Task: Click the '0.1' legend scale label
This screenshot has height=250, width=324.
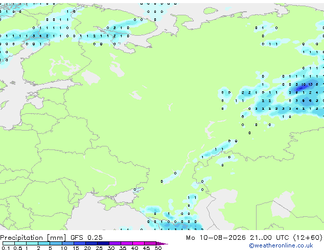Action: [x=6, y=248]
